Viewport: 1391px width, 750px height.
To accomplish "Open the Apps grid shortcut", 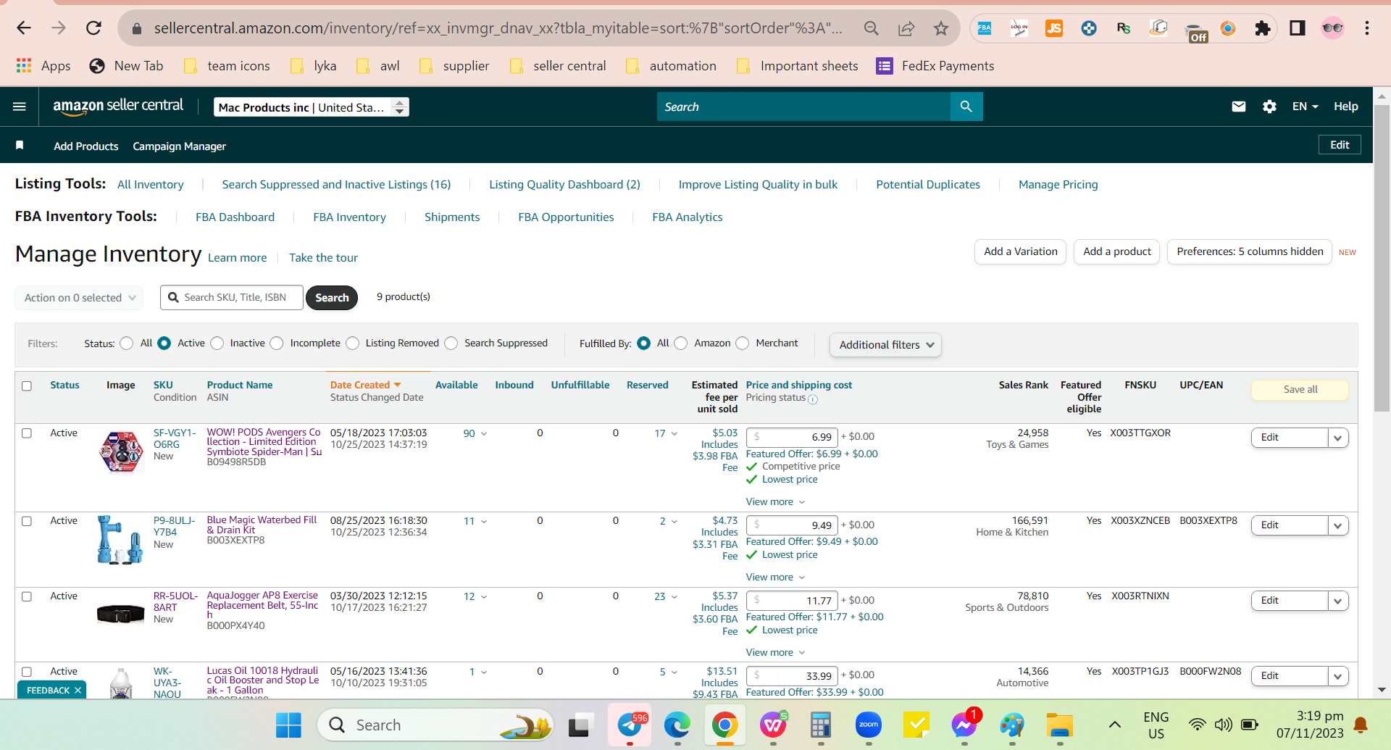I will (x=43, y=66).
